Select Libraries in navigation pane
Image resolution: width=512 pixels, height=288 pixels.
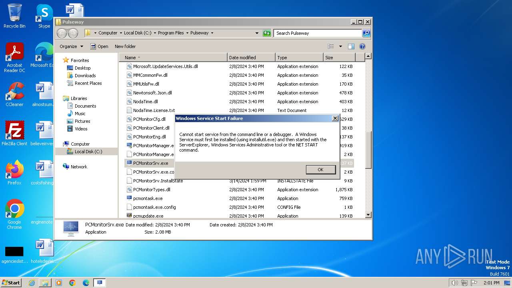click(79, 98)
